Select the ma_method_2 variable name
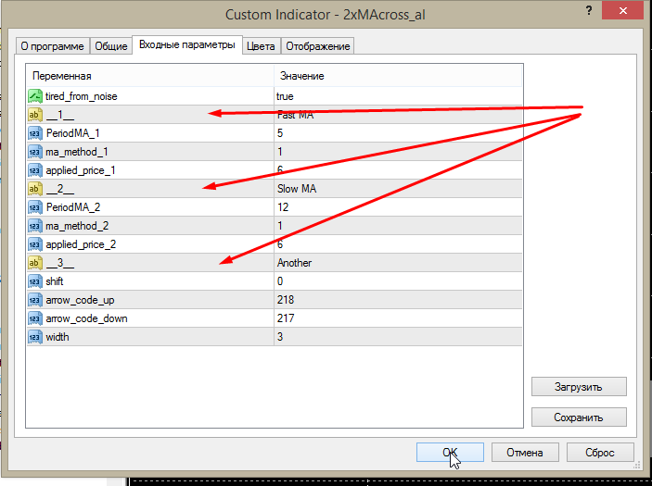 77,226
